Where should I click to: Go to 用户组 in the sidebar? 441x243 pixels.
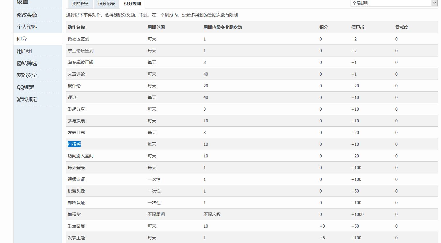(x=24, y=51)
